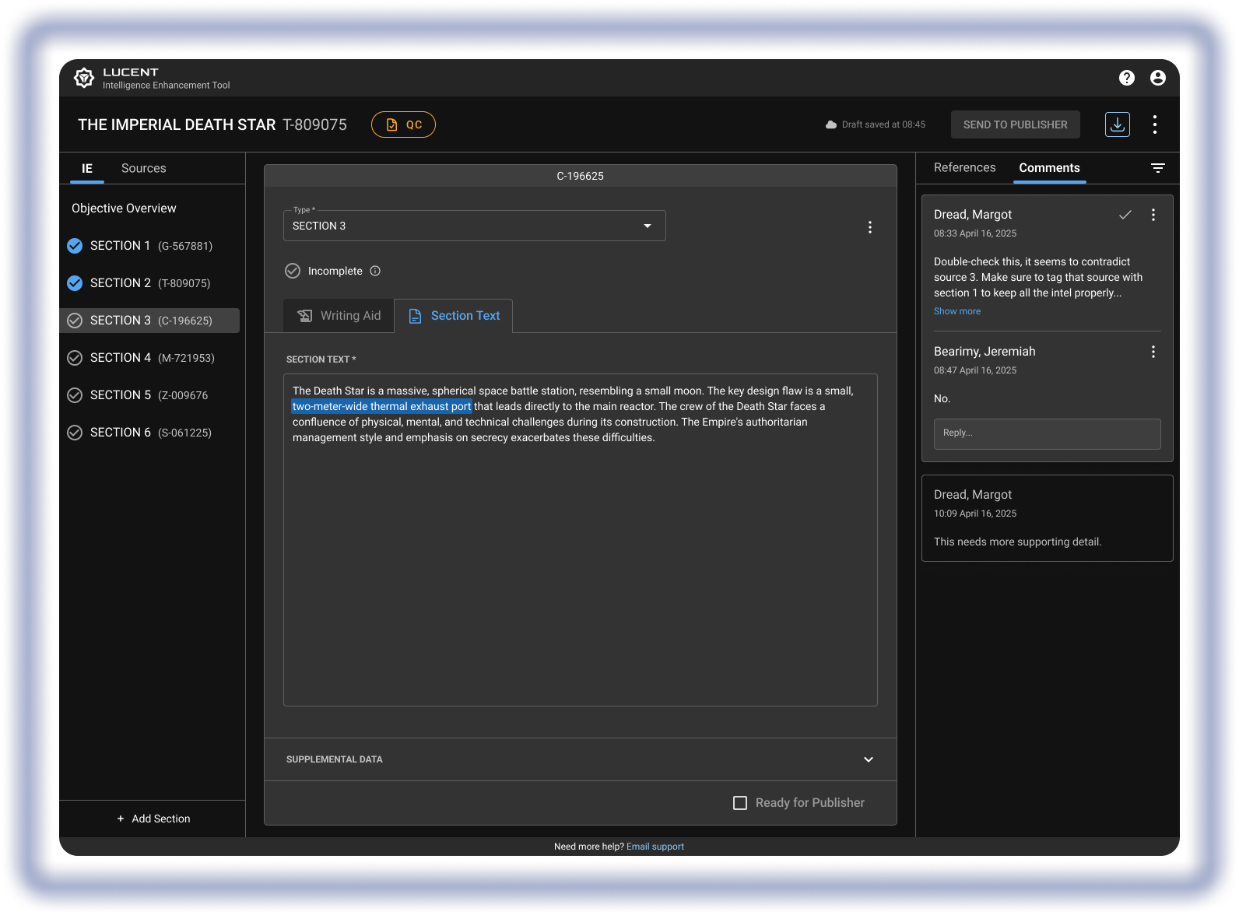Open the user account profile icon
1239x915 pixels.
coord(1158,78)
